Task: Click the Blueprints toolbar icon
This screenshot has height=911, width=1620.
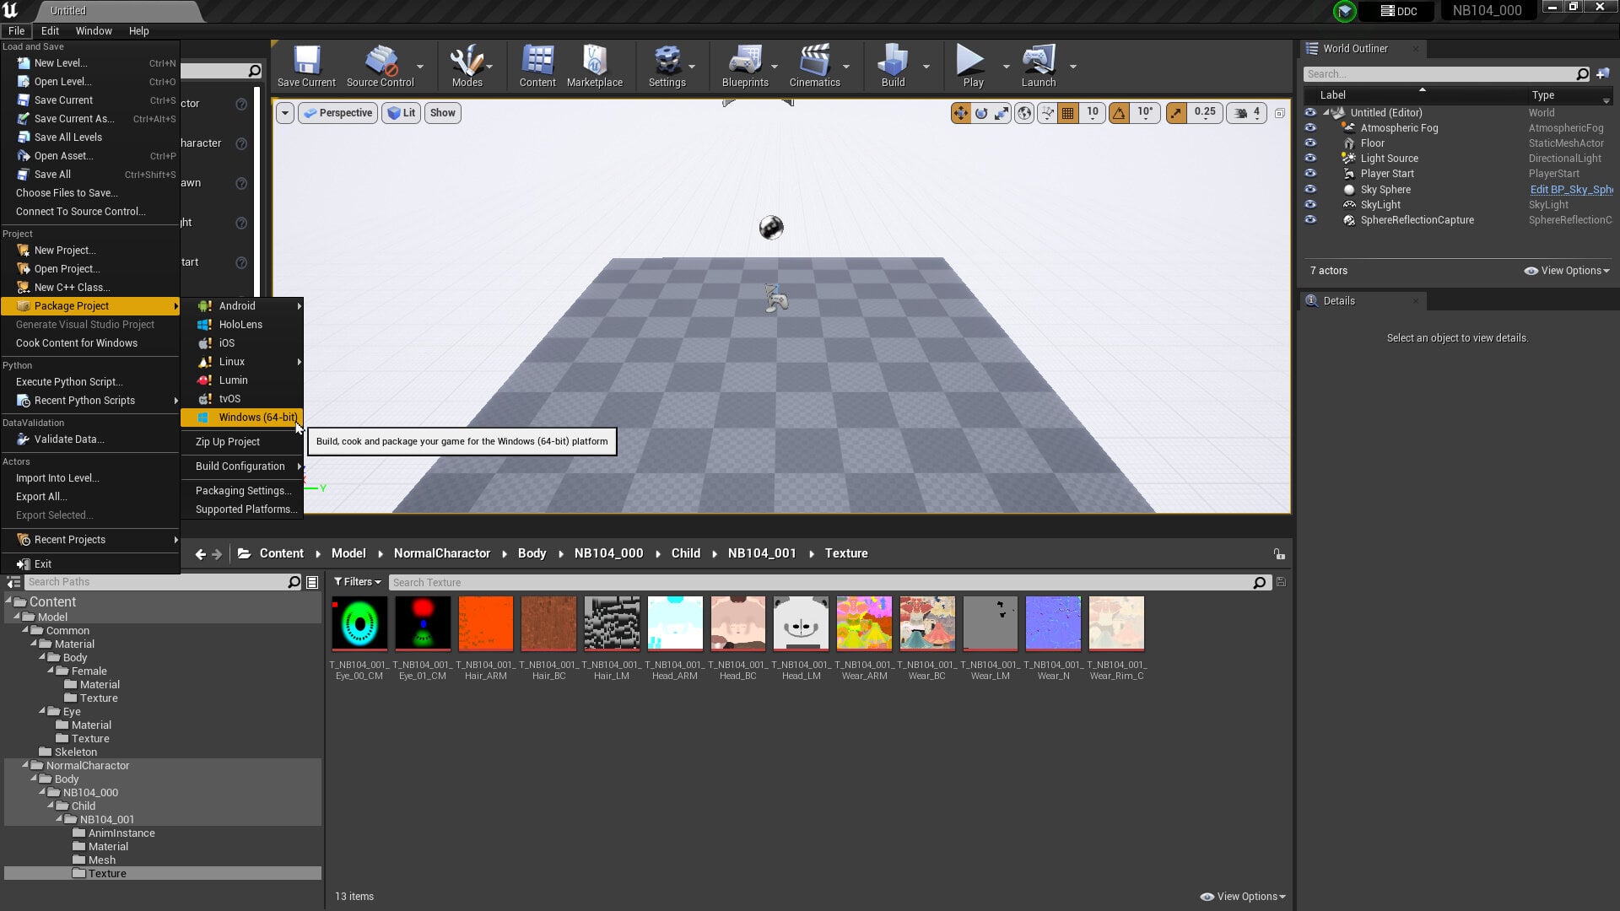Action: click(x=745, y=66)
